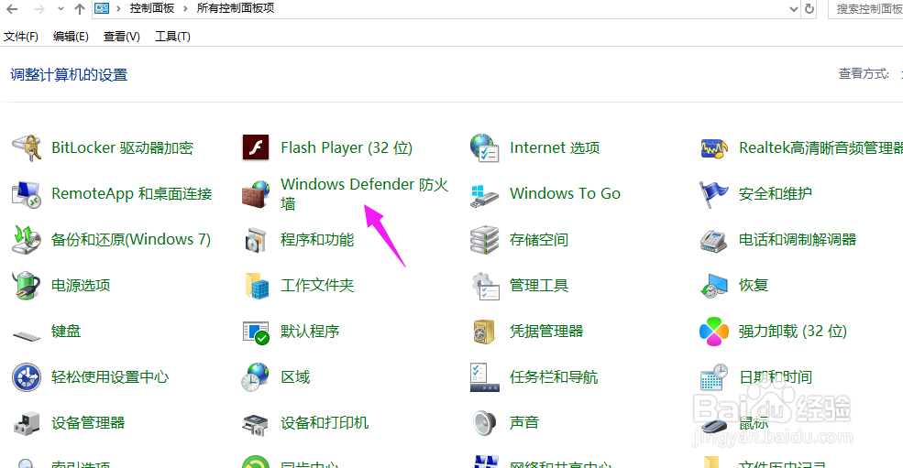The image size is (903, 468).
Task: Open the 存储空间 link text
Action: pyautogui.click(x=538, y=239)
